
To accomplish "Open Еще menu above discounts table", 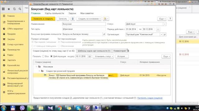I will pos(166,56).
